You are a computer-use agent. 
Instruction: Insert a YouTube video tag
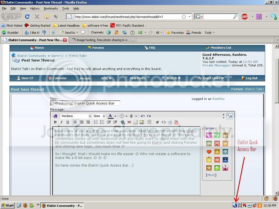click(x=176, y=122)
